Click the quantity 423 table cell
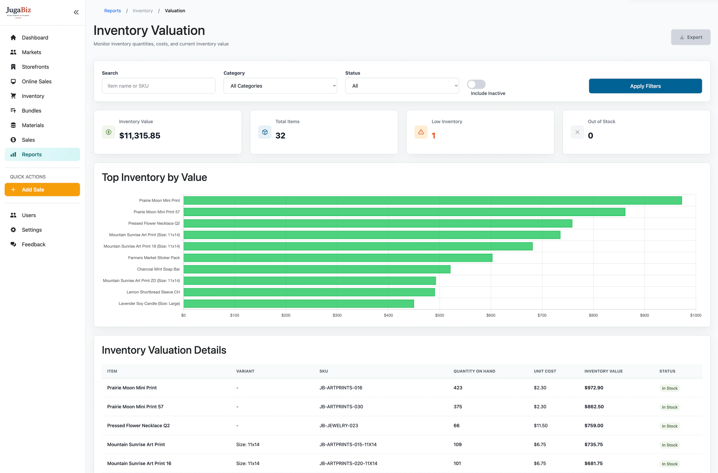The width and height of the screenshot is (718, 473). coord(458,388)
